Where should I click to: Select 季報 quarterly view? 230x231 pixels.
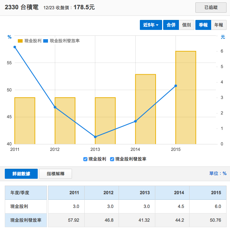203,25
